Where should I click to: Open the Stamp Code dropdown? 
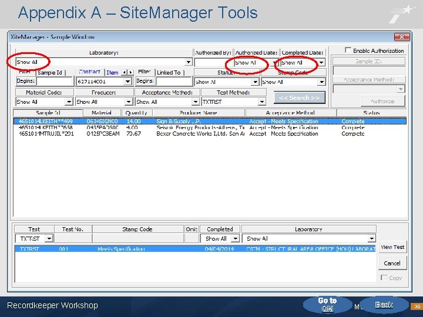(x=321, y=82)
